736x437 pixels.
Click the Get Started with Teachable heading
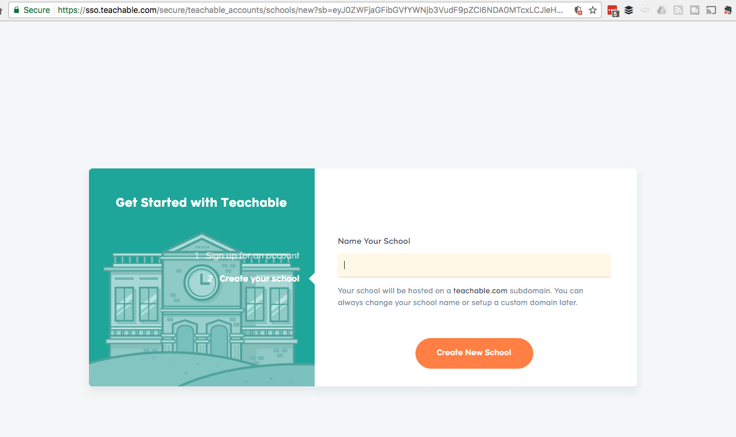[201, 203]
